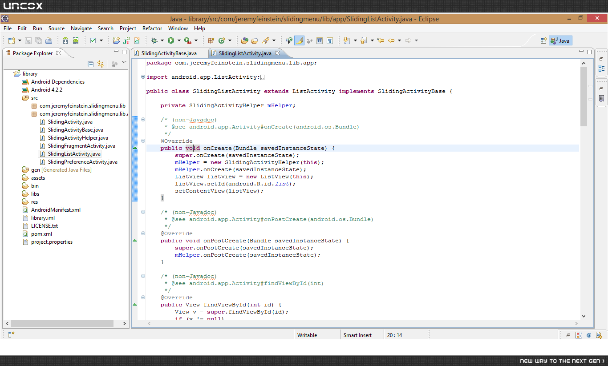Select Android Dependencies node
608x366 pixels.
(x=57, y=82)
